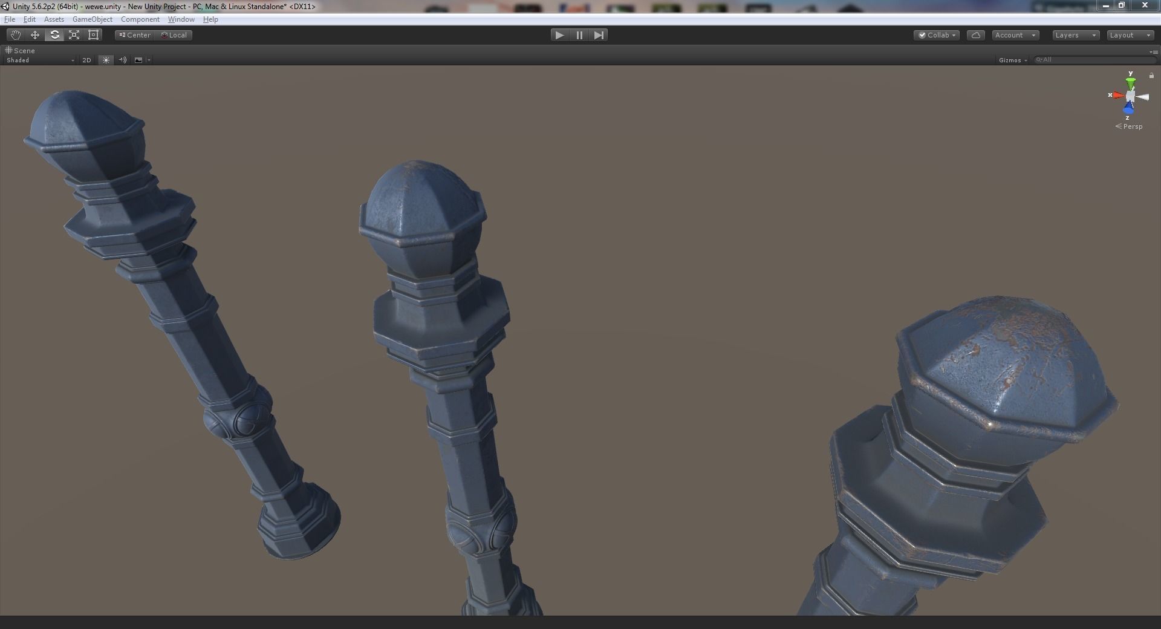Open the Component menu
The image size is (1161, 629).
(x=140, y=19)
